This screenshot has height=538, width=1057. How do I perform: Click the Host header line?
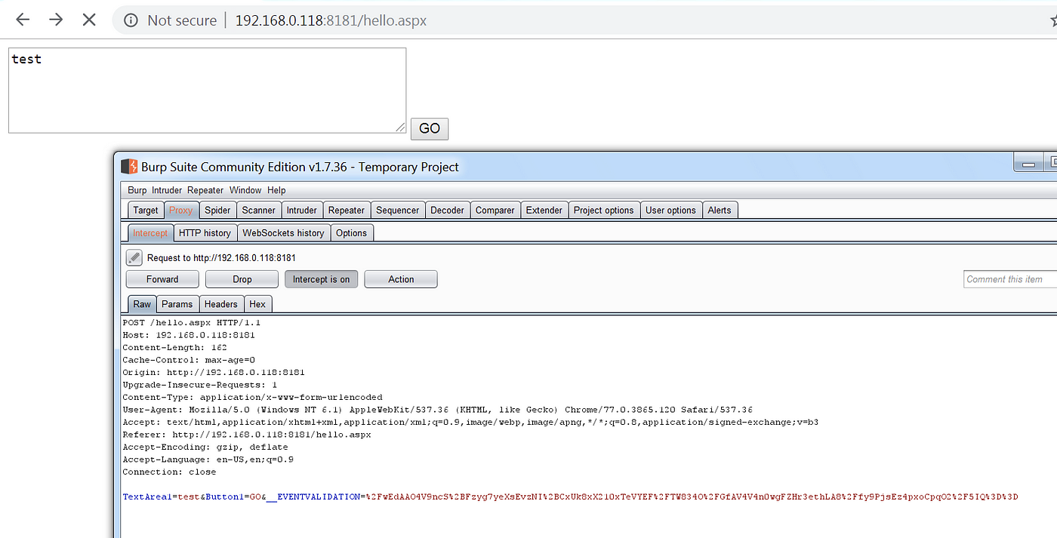point(189,335)
